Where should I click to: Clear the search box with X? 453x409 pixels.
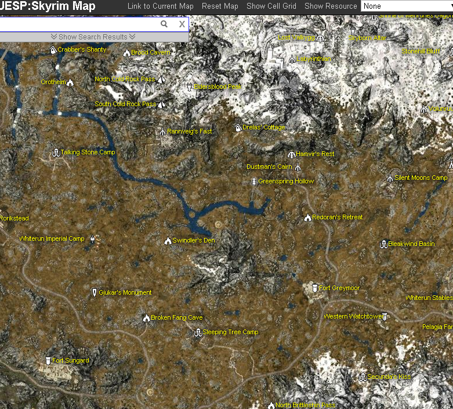[x=182, y=24]
